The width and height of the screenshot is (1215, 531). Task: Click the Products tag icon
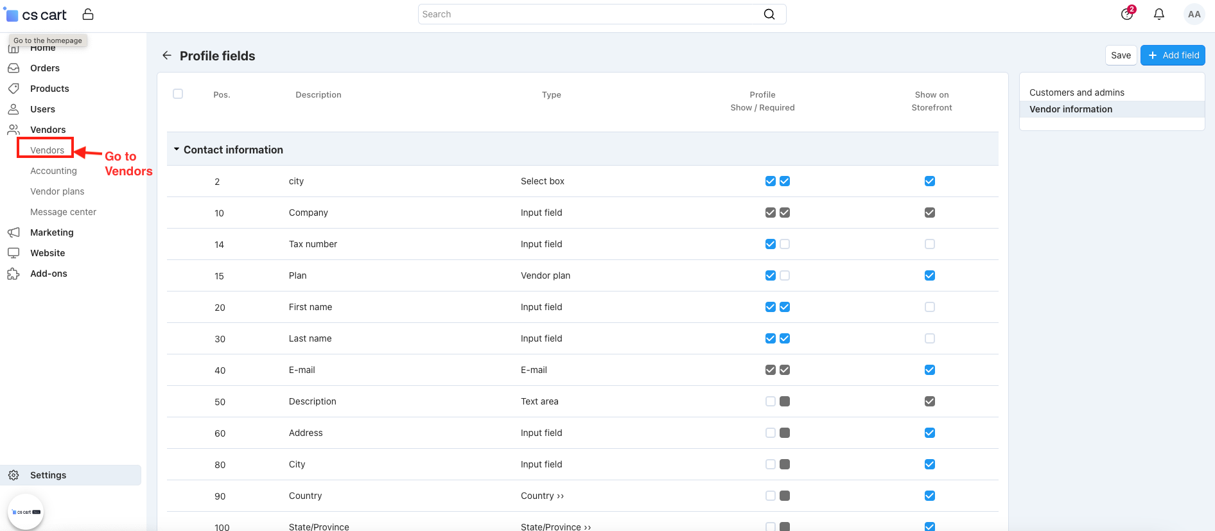pos(13,89)
